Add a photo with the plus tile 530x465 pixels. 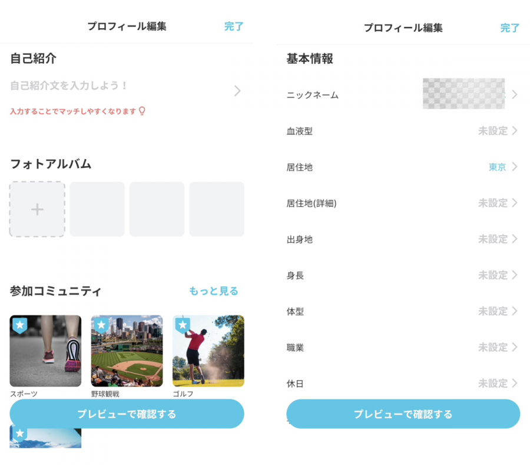(37, 209)
